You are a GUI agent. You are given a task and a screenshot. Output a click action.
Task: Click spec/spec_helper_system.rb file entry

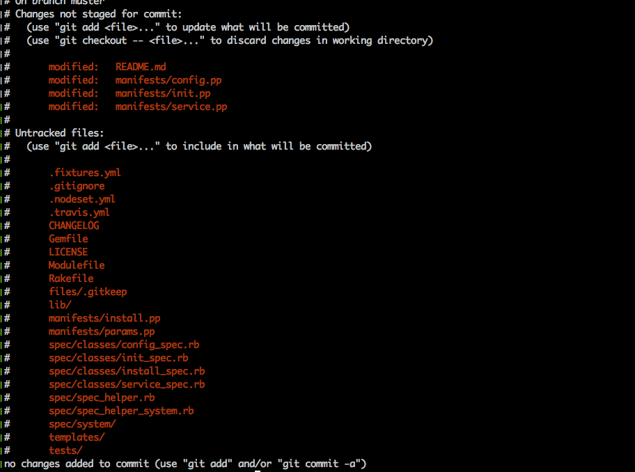click(121, 411)
